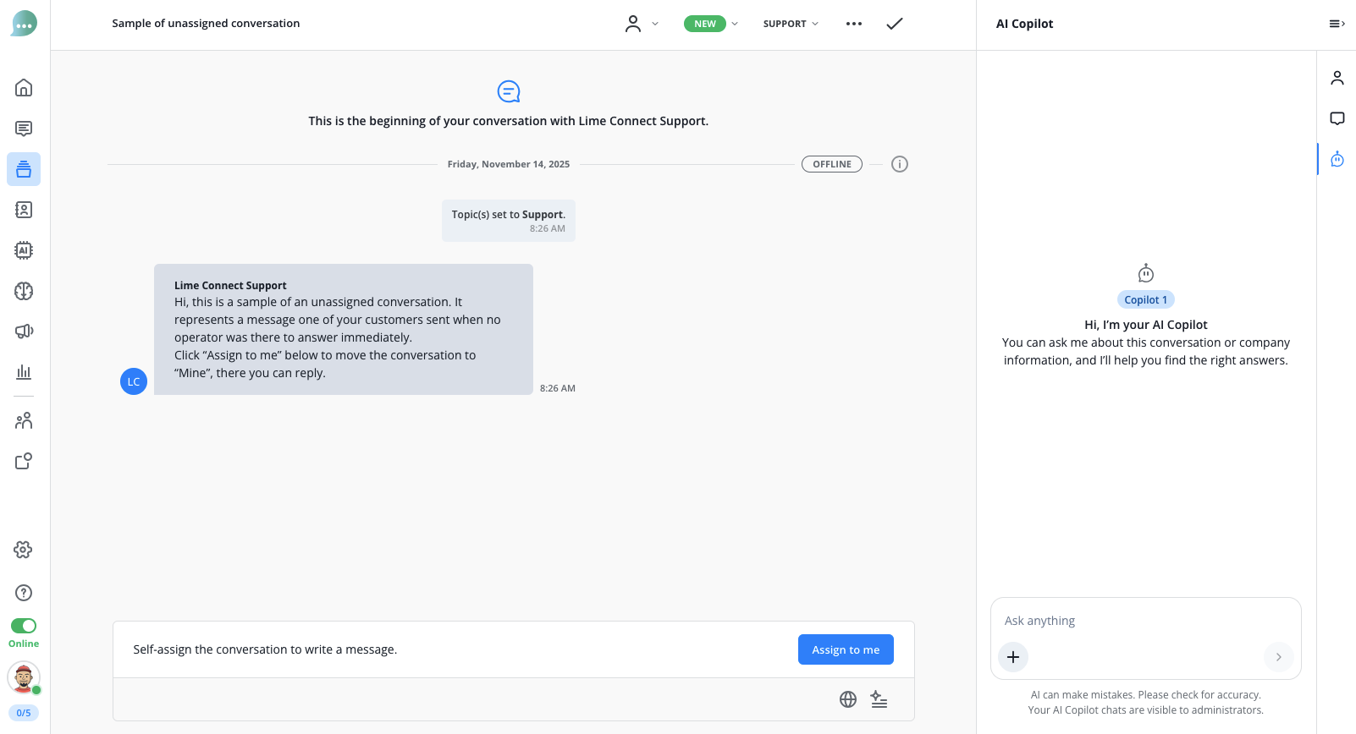Mark conversation resolved with checkmark icon
This screenshot has width=1356, height=734.
pos(895,24)
